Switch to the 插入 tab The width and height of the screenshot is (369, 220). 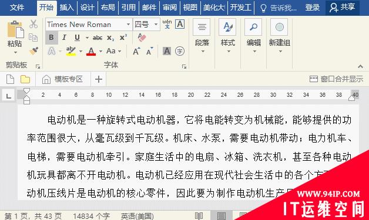click(66, 8)
